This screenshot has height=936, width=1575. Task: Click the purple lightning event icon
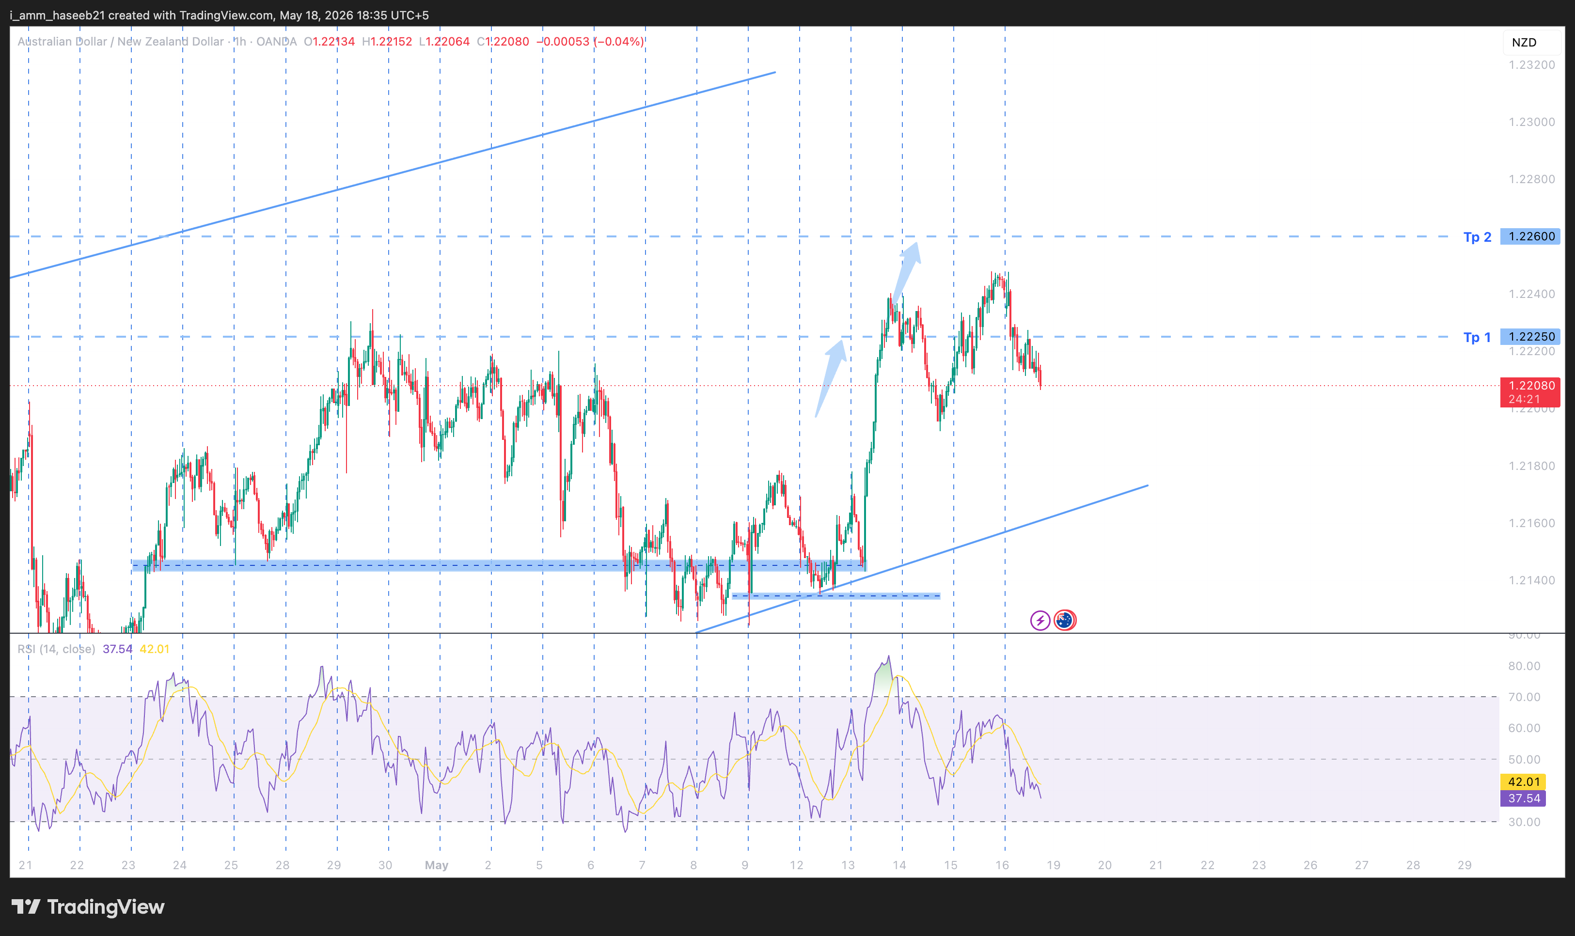1039,621
